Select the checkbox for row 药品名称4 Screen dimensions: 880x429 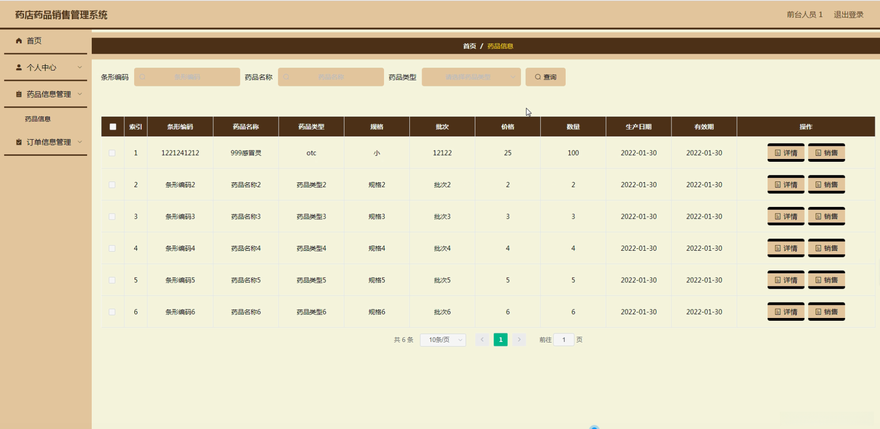(112, 248)
